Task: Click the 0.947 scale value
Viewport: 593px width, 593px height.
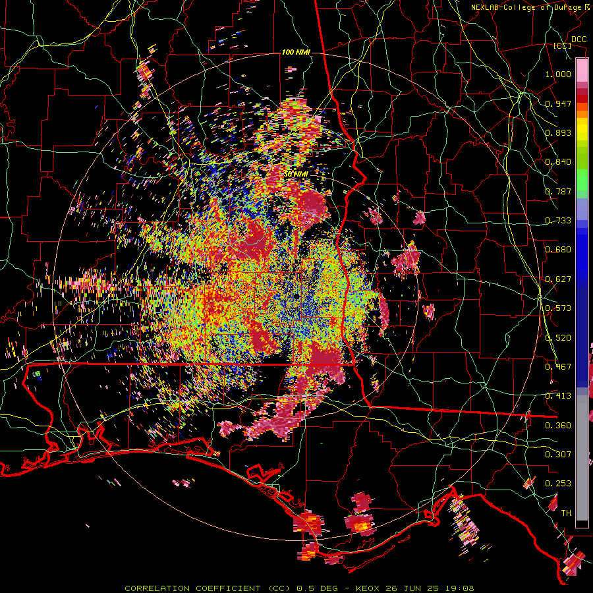Action: pos(558,103)
